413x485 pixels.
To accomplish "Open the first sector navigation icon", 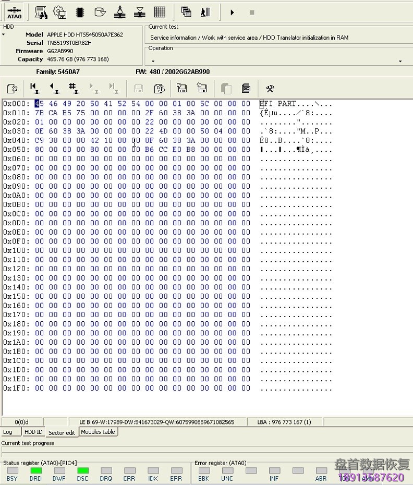I will [34, 88].
